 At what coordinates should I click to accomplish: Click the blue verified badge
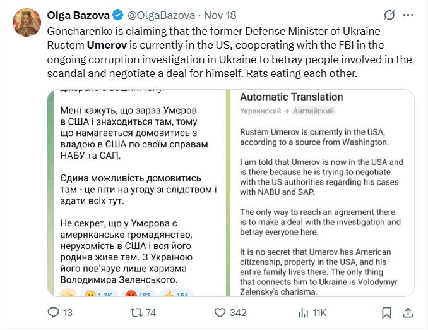[117, 14]
